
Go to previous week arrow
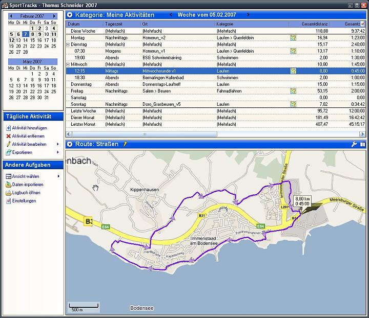click(171, 15)
